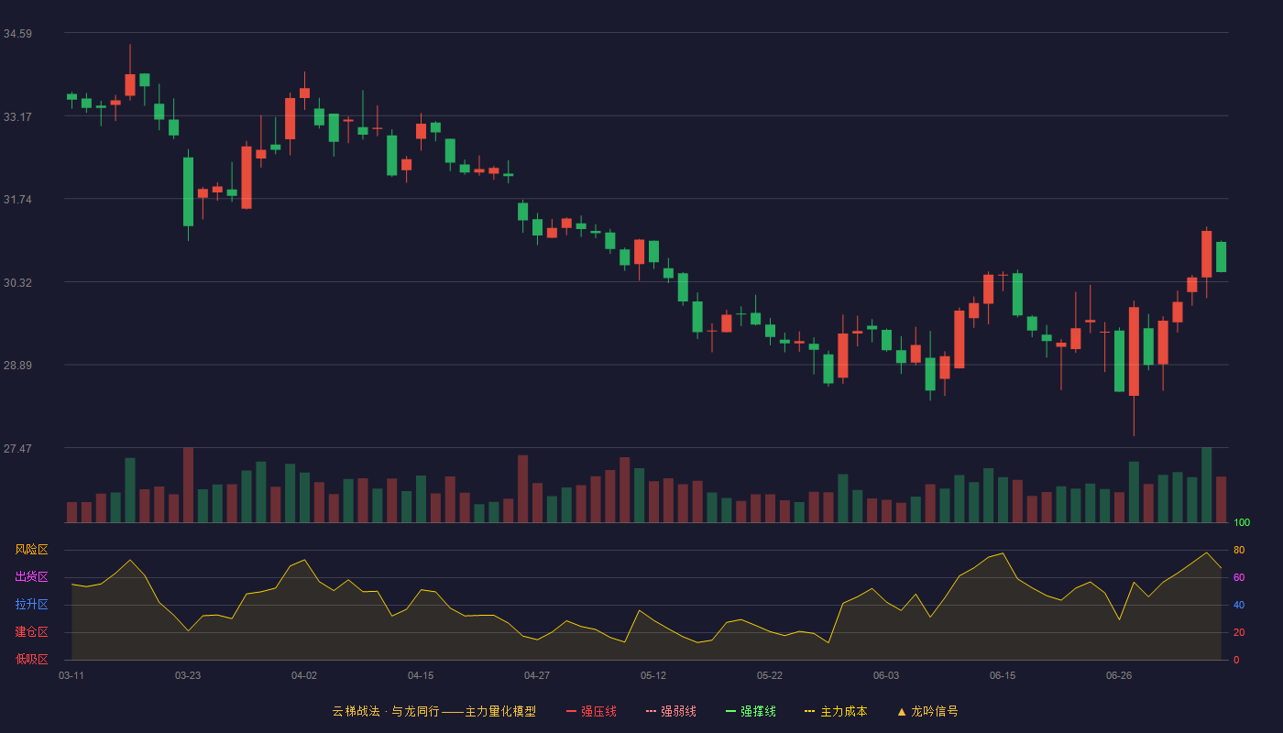The height and width of the screenshot is (733, 1283).
Task: Select the 主力成本 legend text
Action: [x=843, y=711]
